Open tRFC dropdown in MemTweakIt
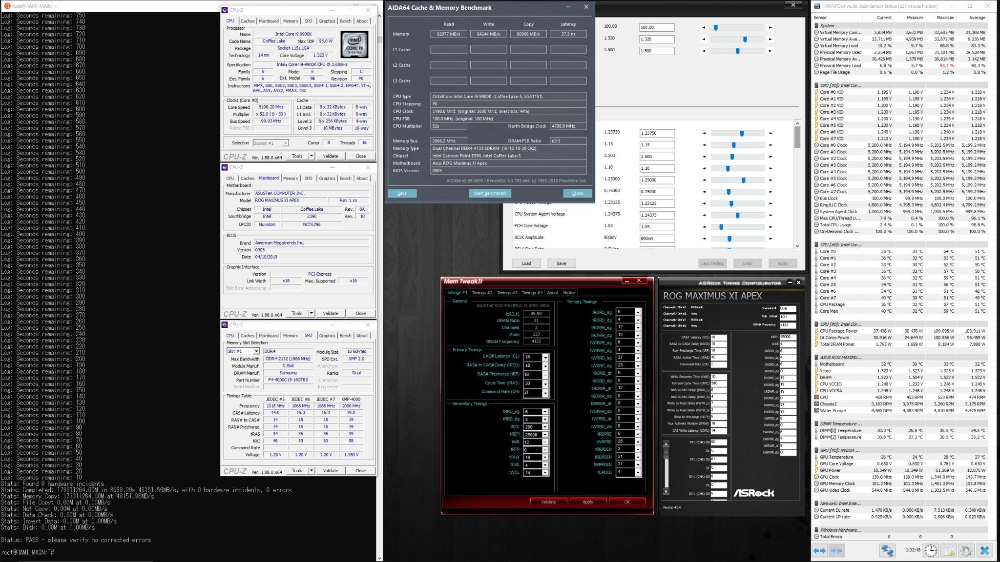Screen dimensions: 1000x562 point(545,427)
